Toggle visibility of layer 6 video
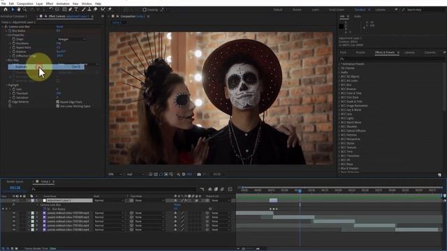447x251 pixels. [14, 229]
